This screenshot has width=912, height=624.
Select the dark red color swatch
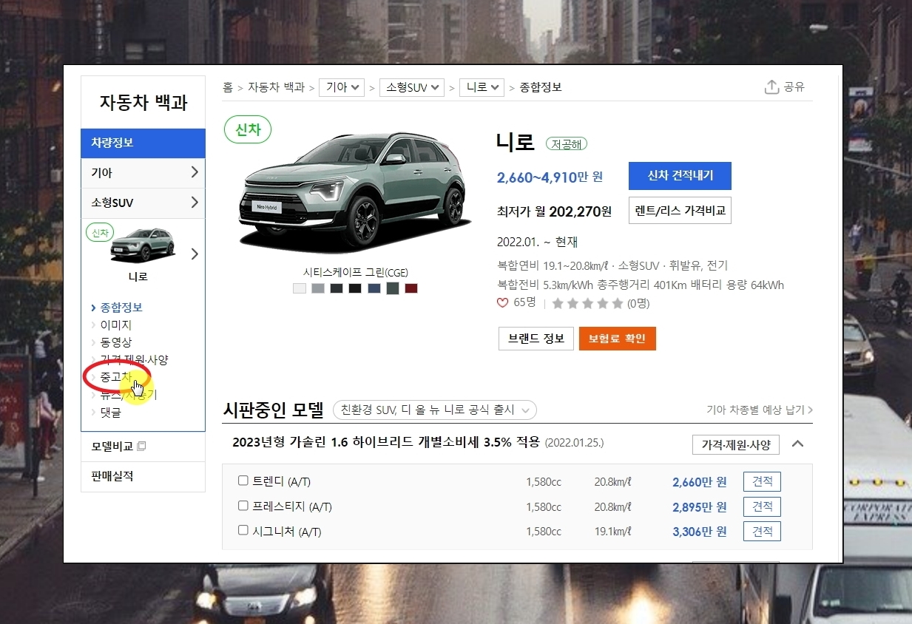411,288
